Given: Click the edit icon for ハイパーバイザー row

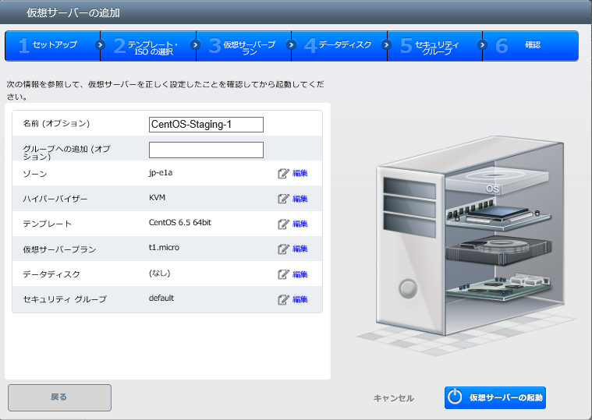Looking at the screenshot, I should [284, 199].
